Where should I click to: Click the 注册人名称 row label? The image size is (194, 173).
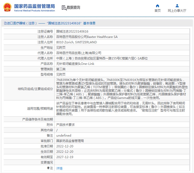coord(45,37)
